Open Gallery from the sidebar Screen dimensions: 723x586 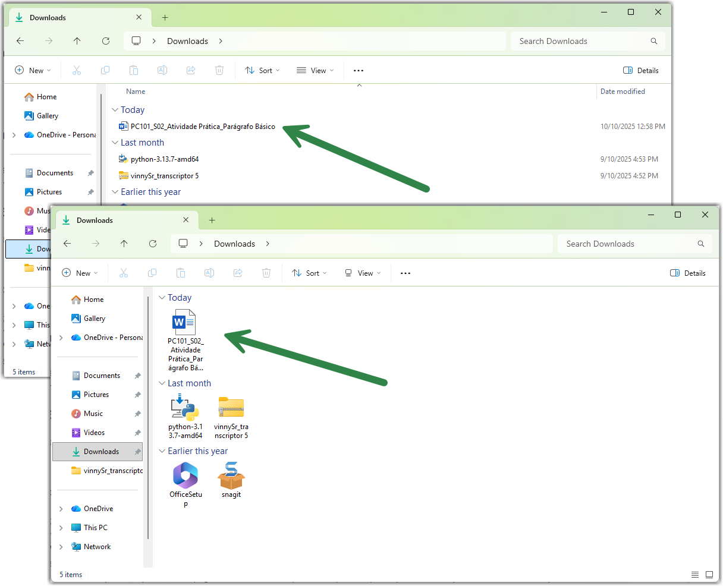(x=94, y=318)
